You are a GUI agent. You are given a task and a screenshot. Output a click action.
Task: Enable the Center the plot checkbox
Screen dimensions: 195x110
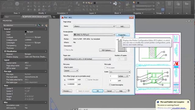coord(87,80)
